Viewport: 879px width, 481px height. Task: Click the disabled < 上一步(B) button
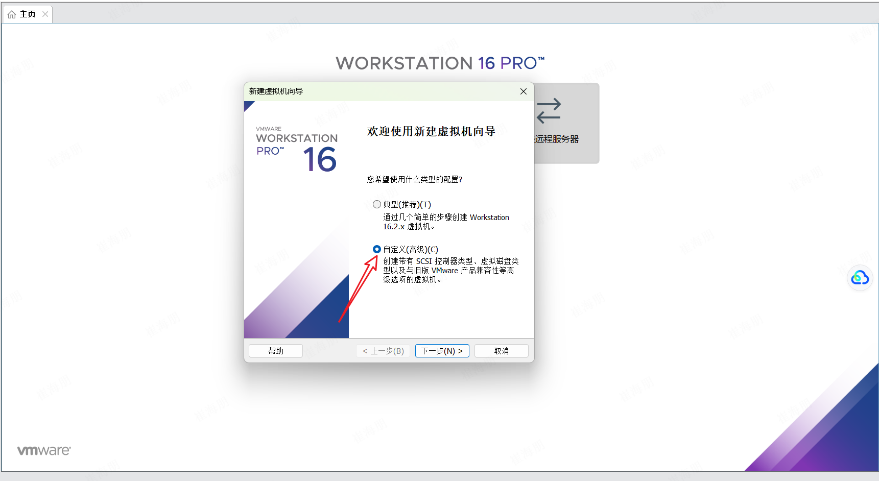coord(383,351)
